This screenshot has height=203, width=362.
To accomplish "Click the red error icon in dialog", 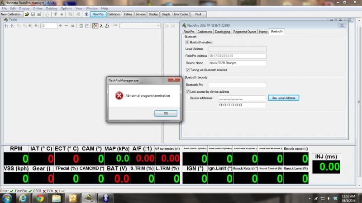I will [x=119, y=95].
